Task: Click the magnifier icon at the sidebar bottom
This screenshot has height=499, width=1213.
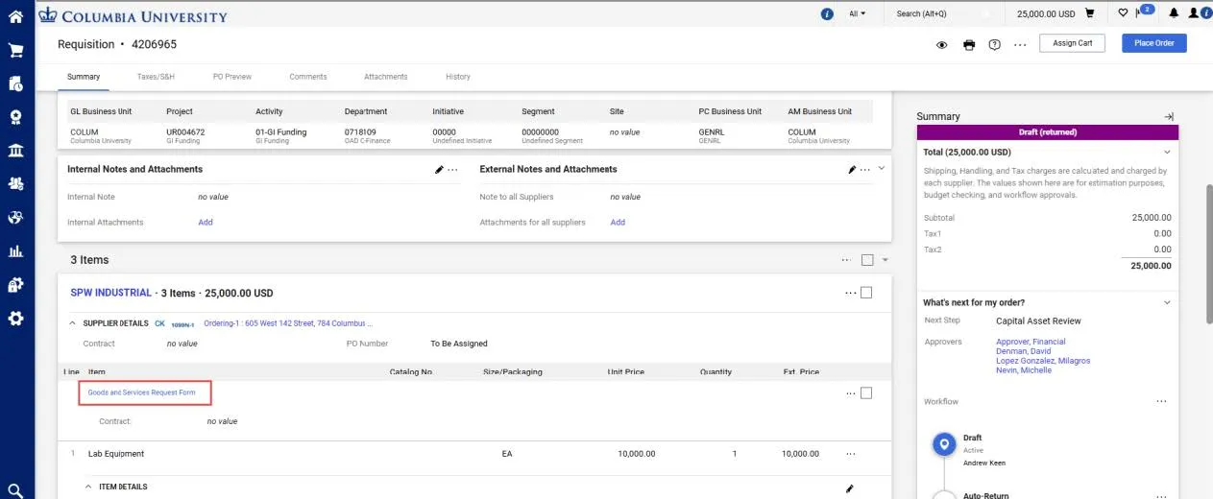Action: tap(15, 489)
